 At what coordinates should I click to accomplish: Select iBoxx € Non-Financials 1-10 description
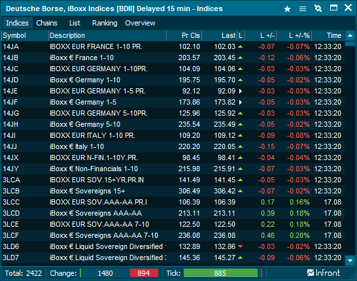93,169
